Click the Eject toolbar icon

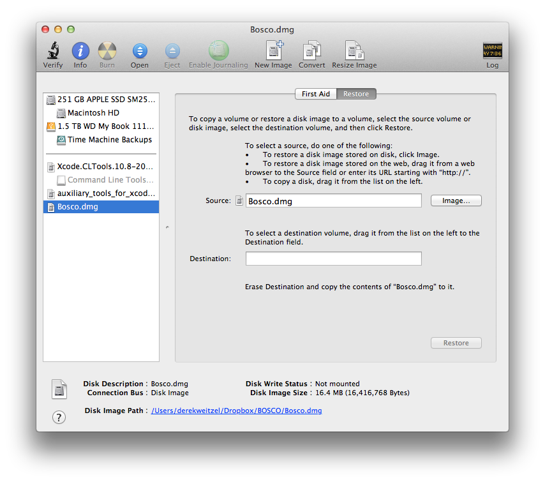[172, 51]
